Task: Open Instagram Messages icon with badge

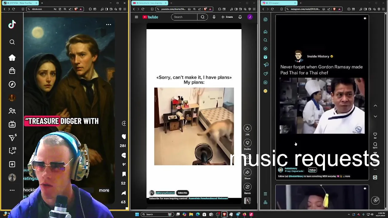Action: coord(266,65)
